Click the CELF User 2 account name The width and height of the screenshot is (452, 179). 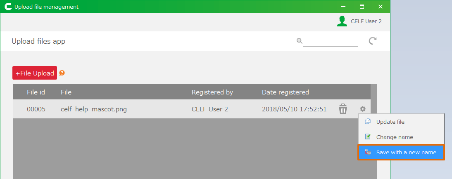tap(366, 21)
